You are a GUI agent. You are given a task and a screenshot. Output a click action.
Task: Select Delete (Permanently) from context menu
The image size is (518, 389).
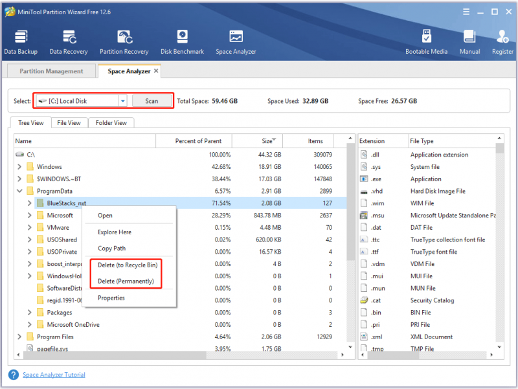tap(126, 281)
